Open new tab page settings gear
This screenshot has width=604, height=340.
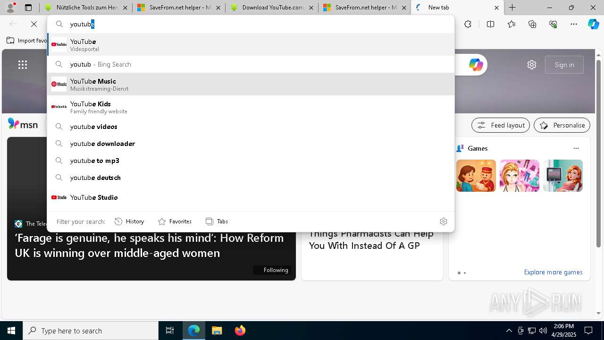532,65
